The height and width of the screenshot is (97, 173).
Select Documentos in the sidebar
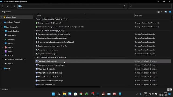12,35
